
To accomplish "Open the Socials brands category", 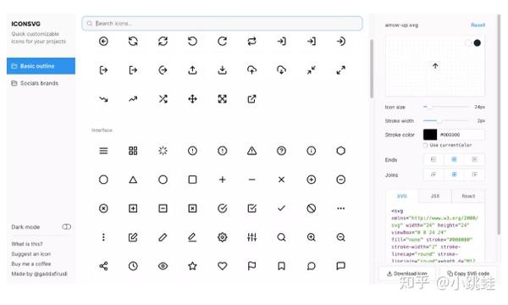I will click(x=41, y=83).
